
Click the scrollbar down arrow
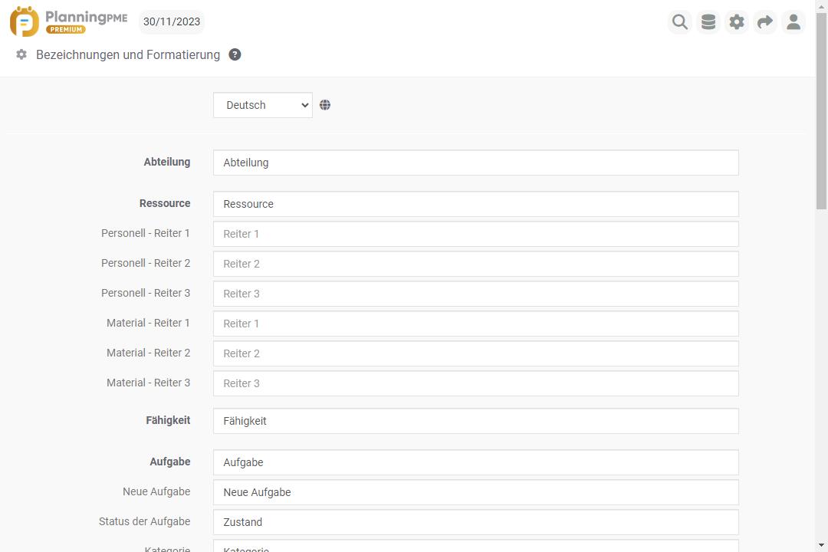pos(821,545)
